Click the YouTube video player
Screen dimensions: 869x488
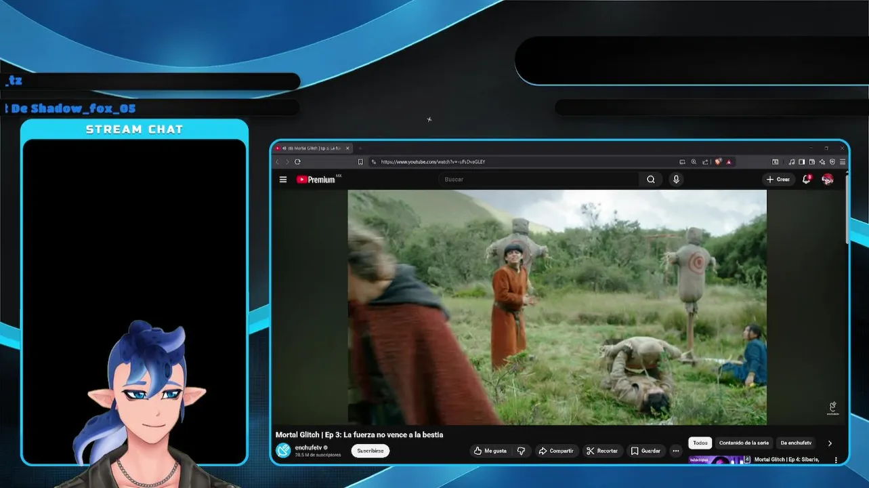coord(557,307)
